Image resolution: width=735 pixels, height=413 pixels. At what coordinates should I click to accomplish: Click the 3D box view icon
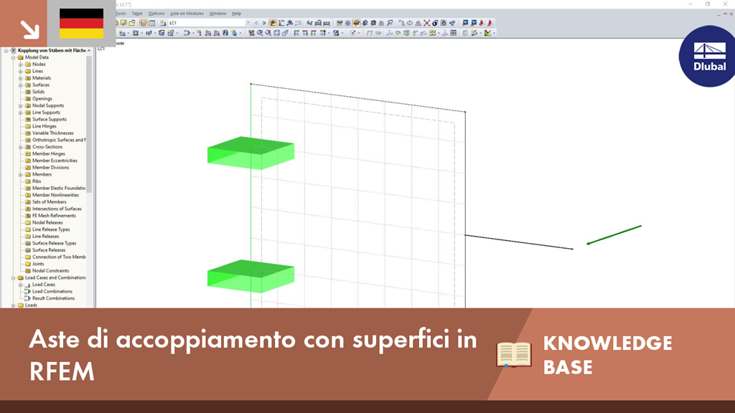coord(276,33)
